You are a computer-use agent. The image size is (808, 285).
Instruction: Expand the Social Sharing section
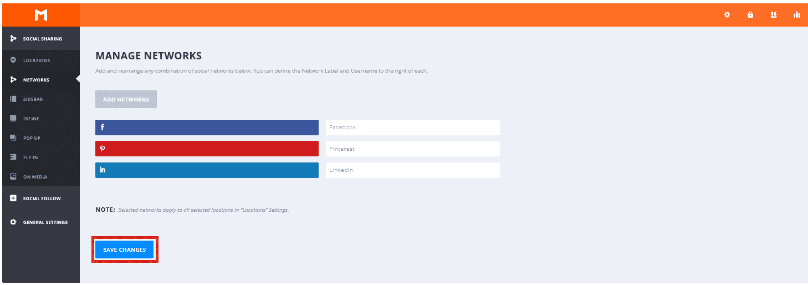click(41, 39)
